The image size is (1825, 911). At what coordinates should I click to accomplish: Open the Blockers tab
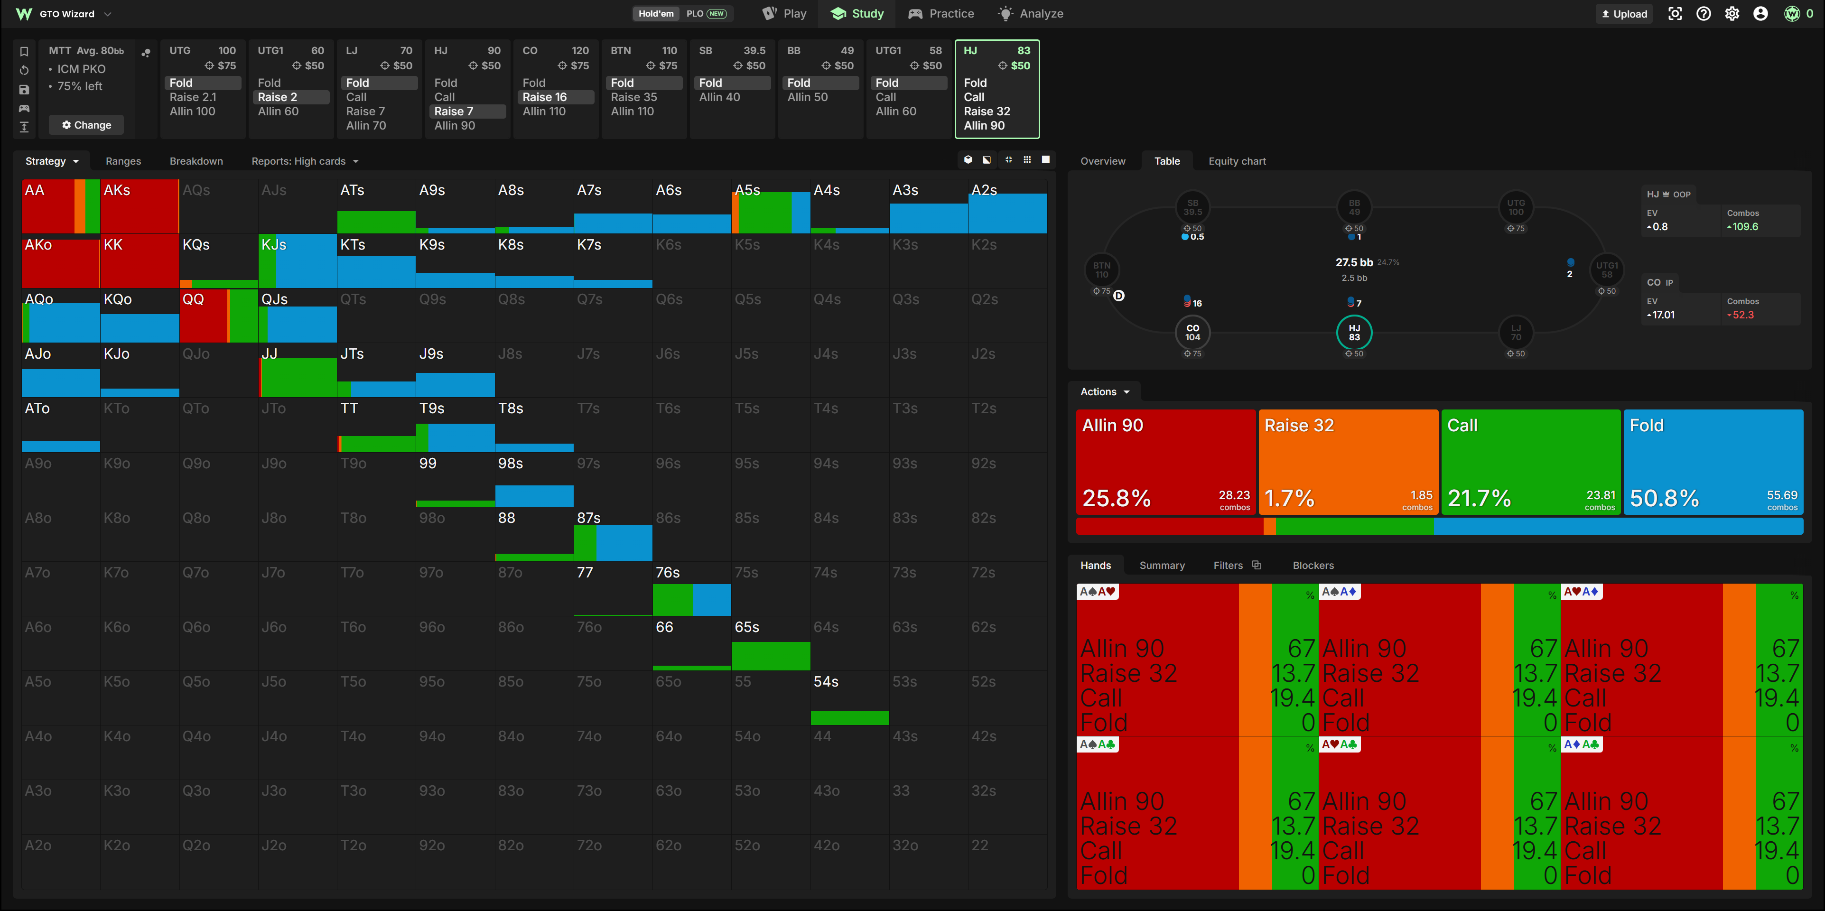point(1313,565)
